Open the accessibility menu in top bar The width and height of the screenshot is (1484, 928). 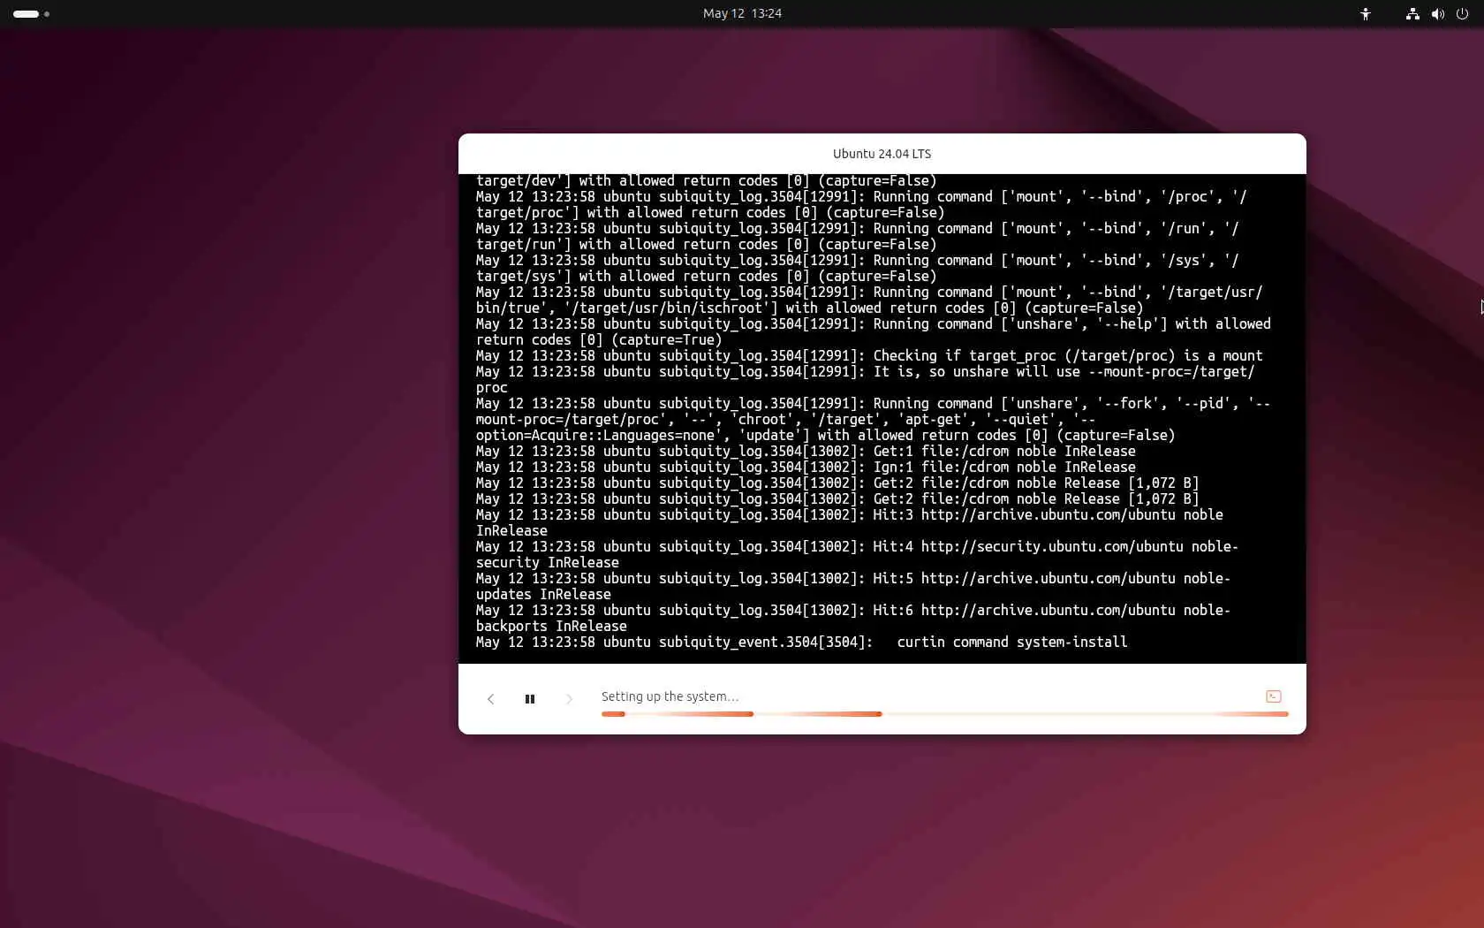(x=1366, y=13)
